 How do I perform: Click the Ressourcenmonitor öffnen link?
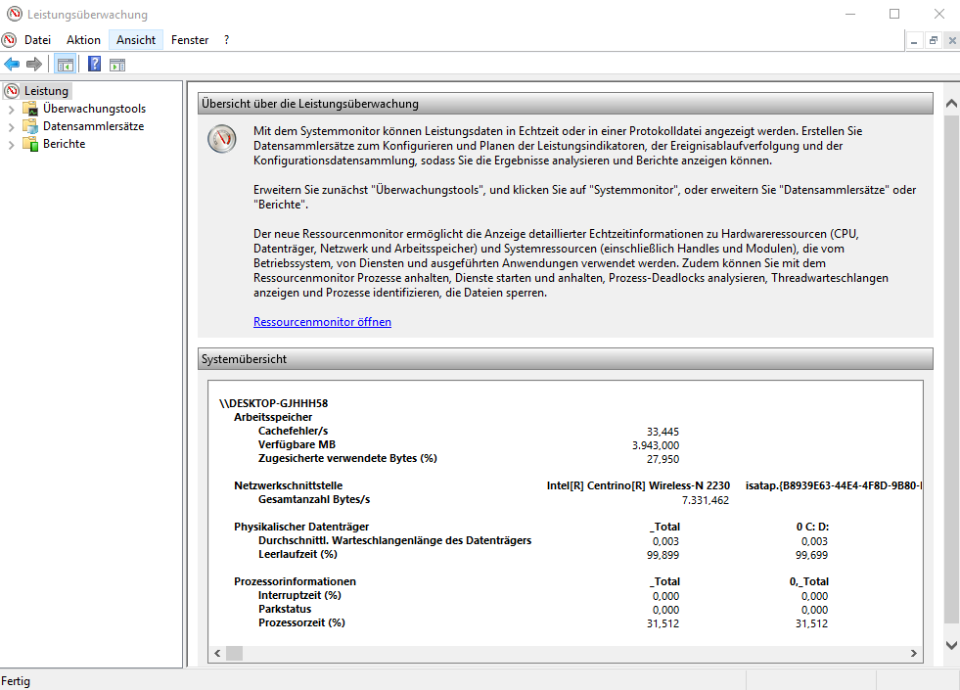pos(322,321)
